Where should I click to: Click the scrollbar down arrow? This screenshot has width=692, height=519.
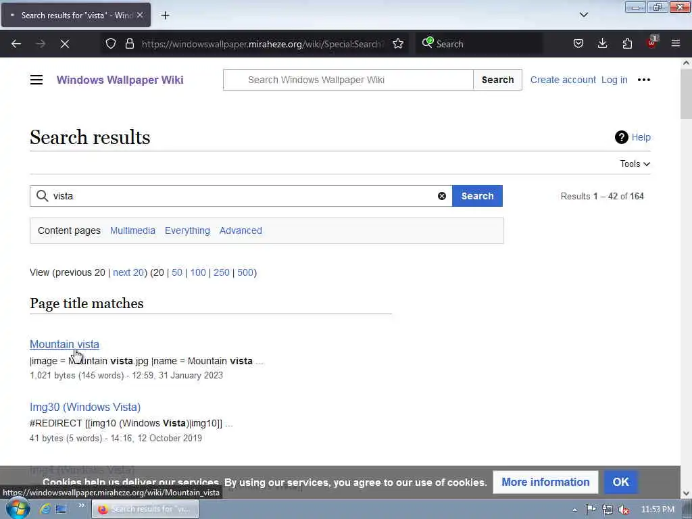(686, 493)
